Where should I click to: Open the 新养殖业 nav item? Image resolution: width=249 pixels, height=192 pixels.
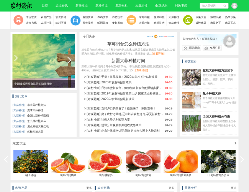tap(82, 6)
